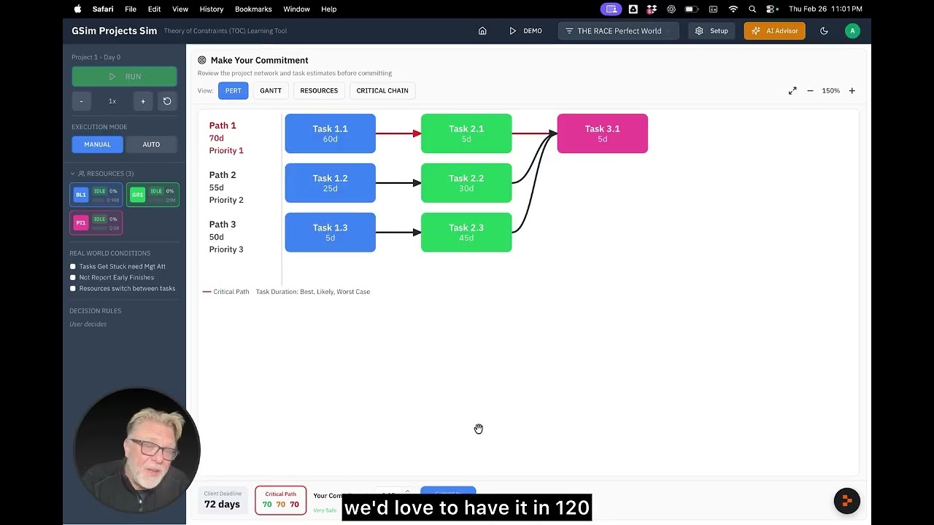Click the GSim Projects Sim title
Viewport: 934px width, 525px height.
pyautogui.click(x=114, y=31)
